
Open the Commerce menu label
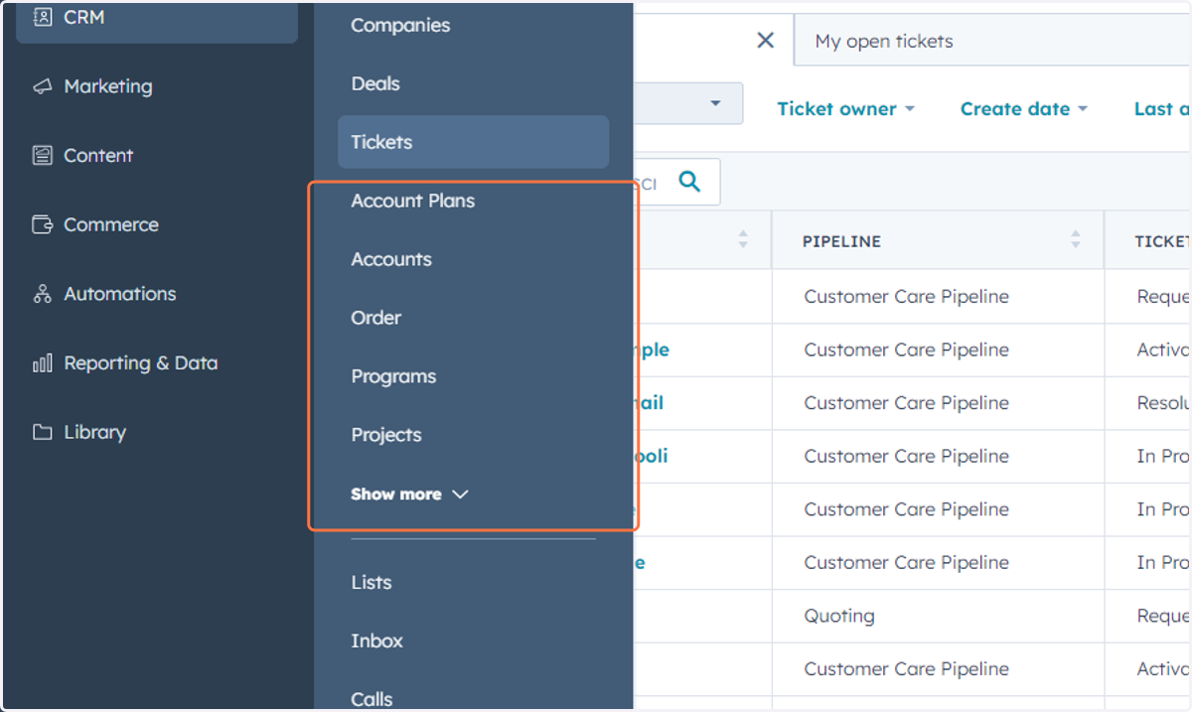(111, 224)
